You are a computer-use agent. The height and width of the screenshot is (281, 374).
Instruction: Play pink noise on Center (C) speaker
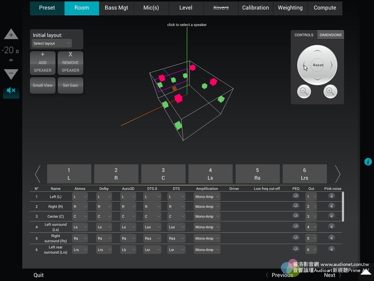pyautogui.click(x=331, y=216)
